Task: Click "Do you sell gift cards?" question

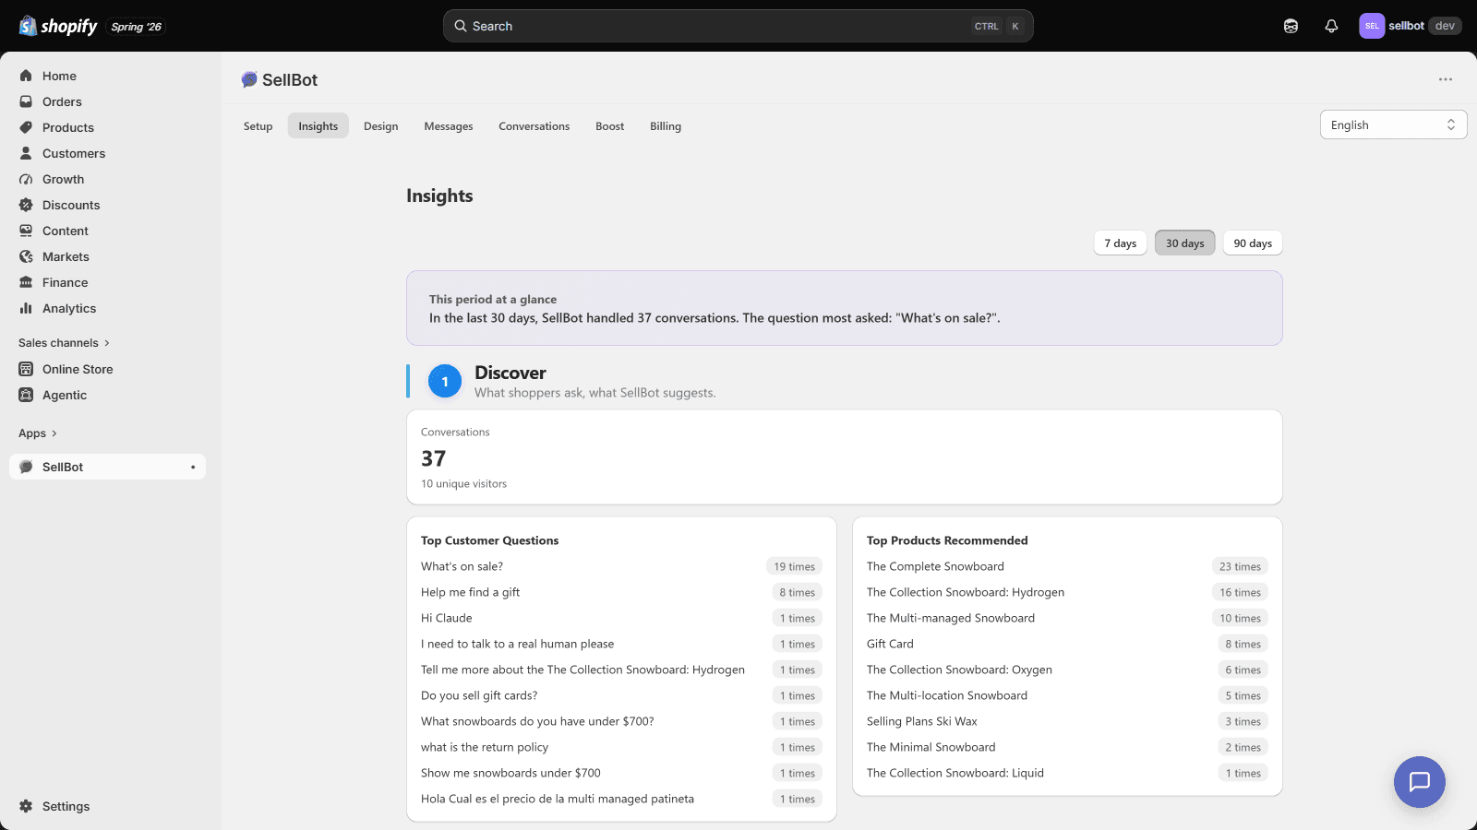Action: (x=479, y=695)
